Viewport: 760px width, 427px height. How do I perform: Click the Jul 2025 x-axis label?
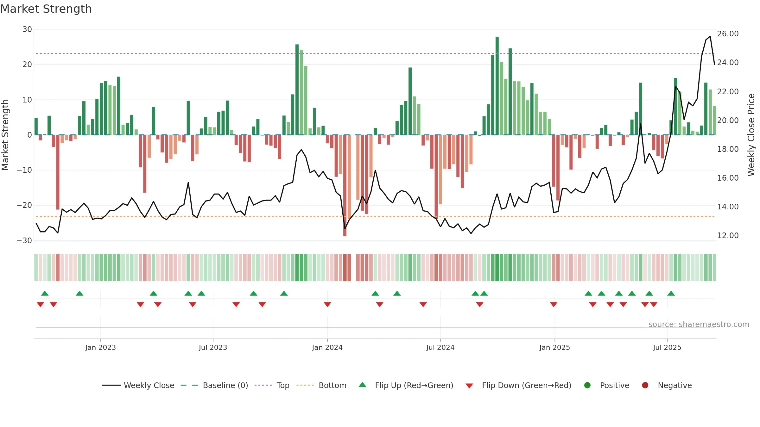tap(667, 347)
